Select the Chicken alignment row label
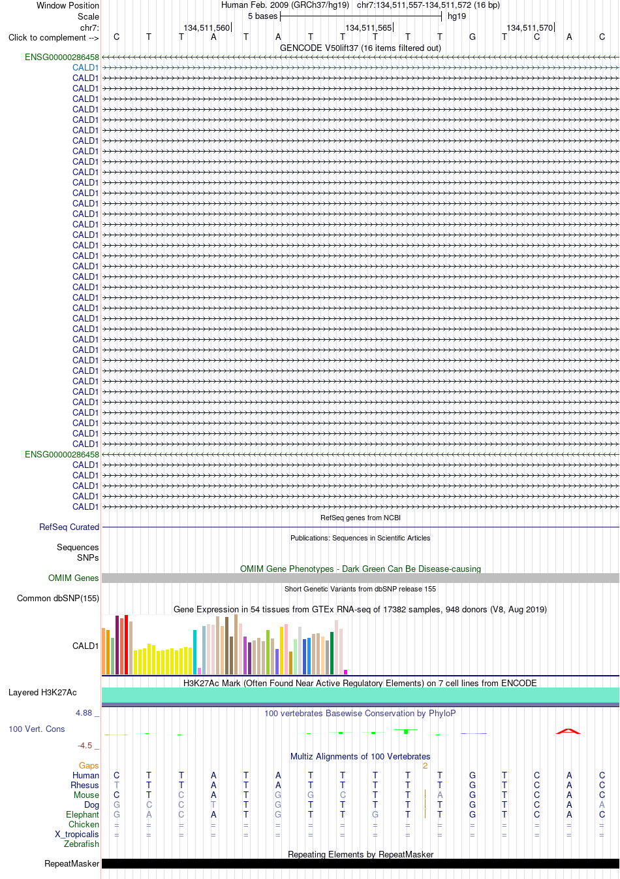The image size is (620, 879). tap(84, 824)
